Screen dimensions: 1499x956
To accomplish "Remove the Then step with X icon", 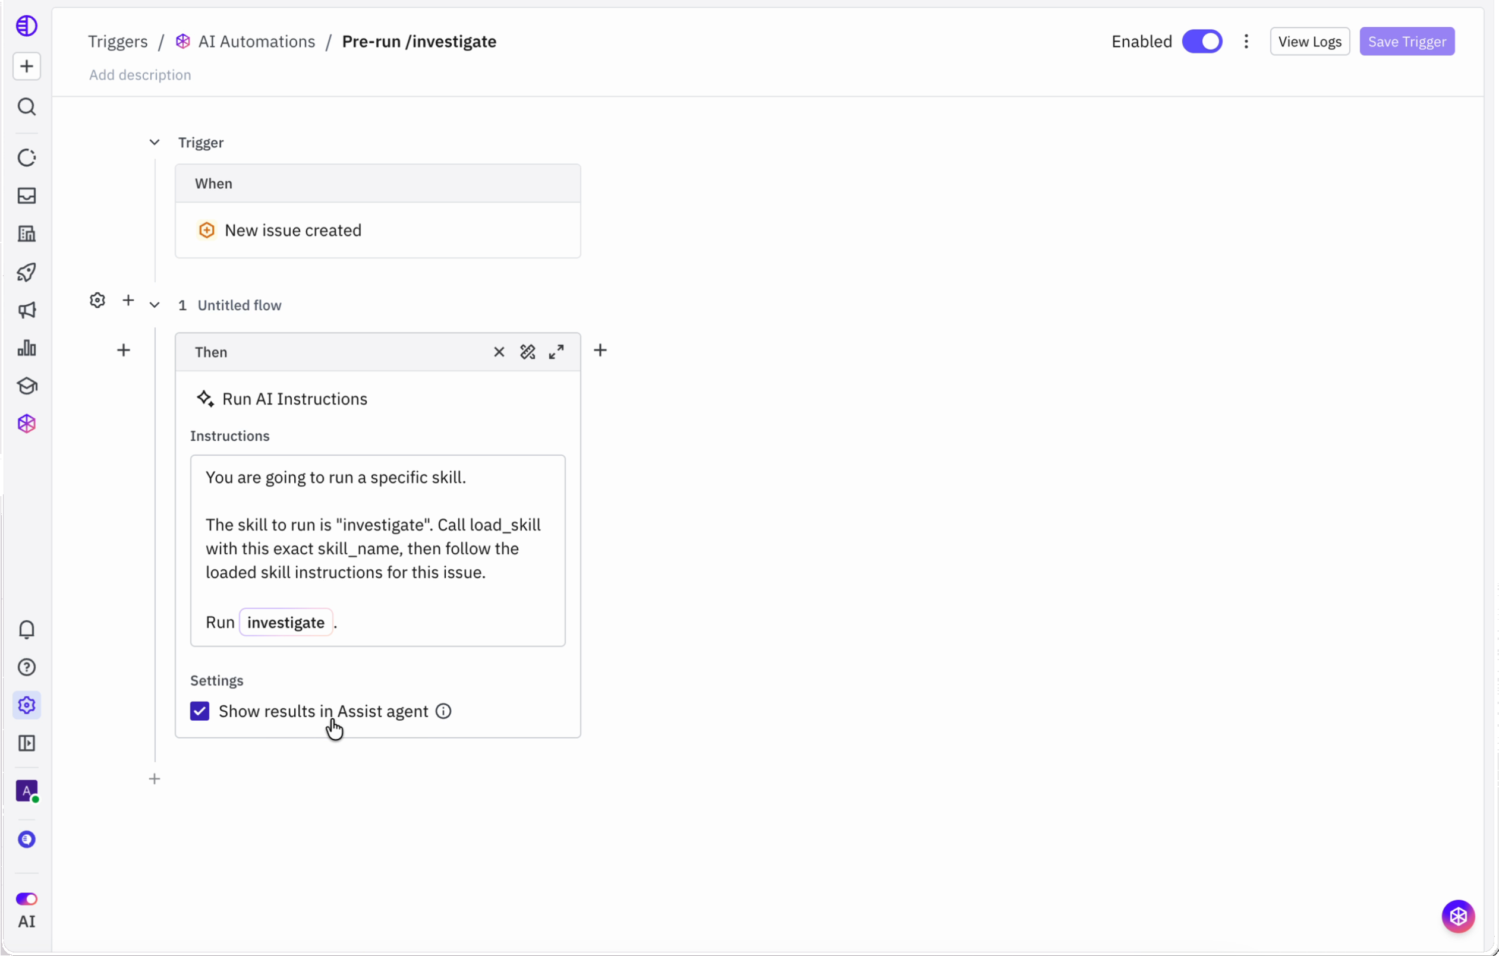I will (x=499, y=352).
